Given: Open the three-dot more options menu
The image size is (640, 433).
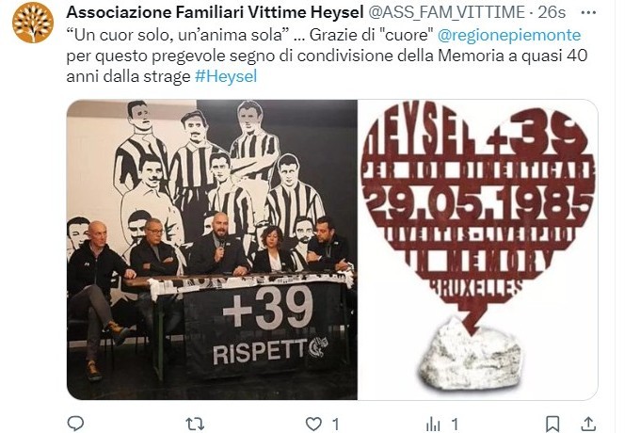Looking at the screenshot, I should coord(588,12).
